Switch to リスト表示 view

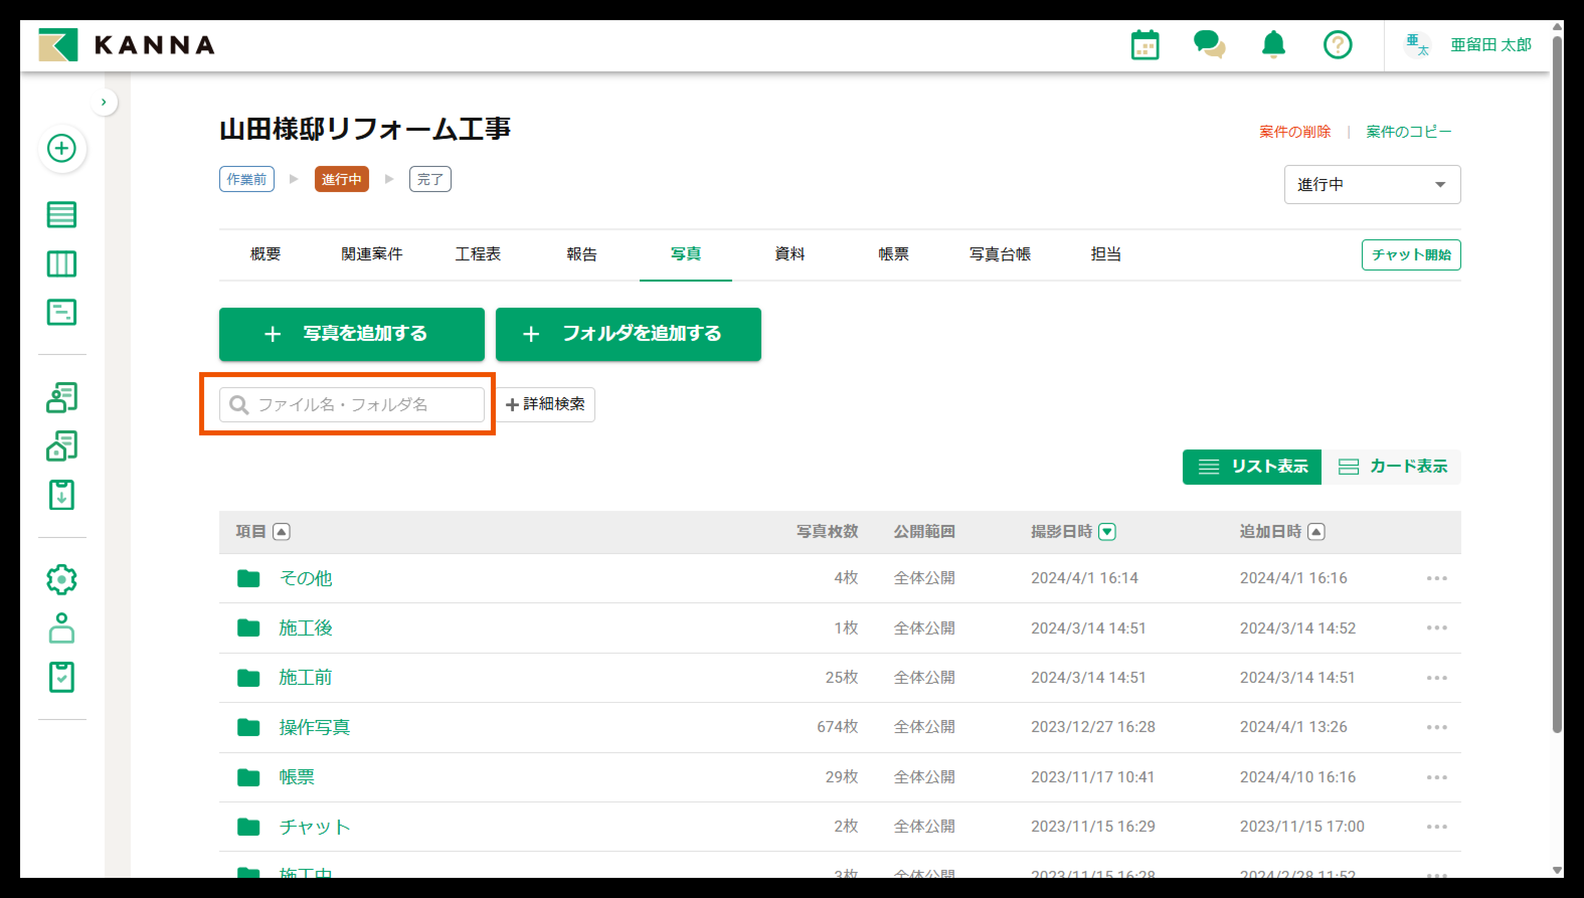point(1252,467)
